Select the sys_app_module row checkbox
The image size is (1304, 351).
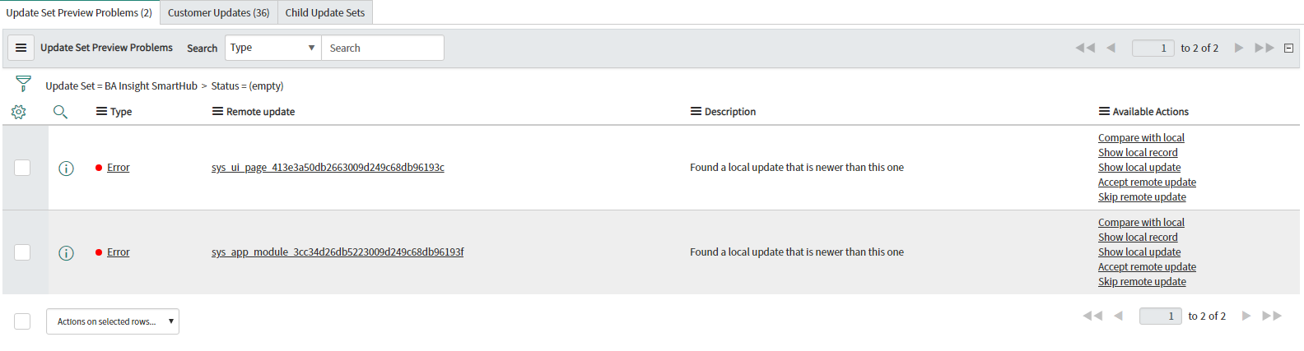22,252
